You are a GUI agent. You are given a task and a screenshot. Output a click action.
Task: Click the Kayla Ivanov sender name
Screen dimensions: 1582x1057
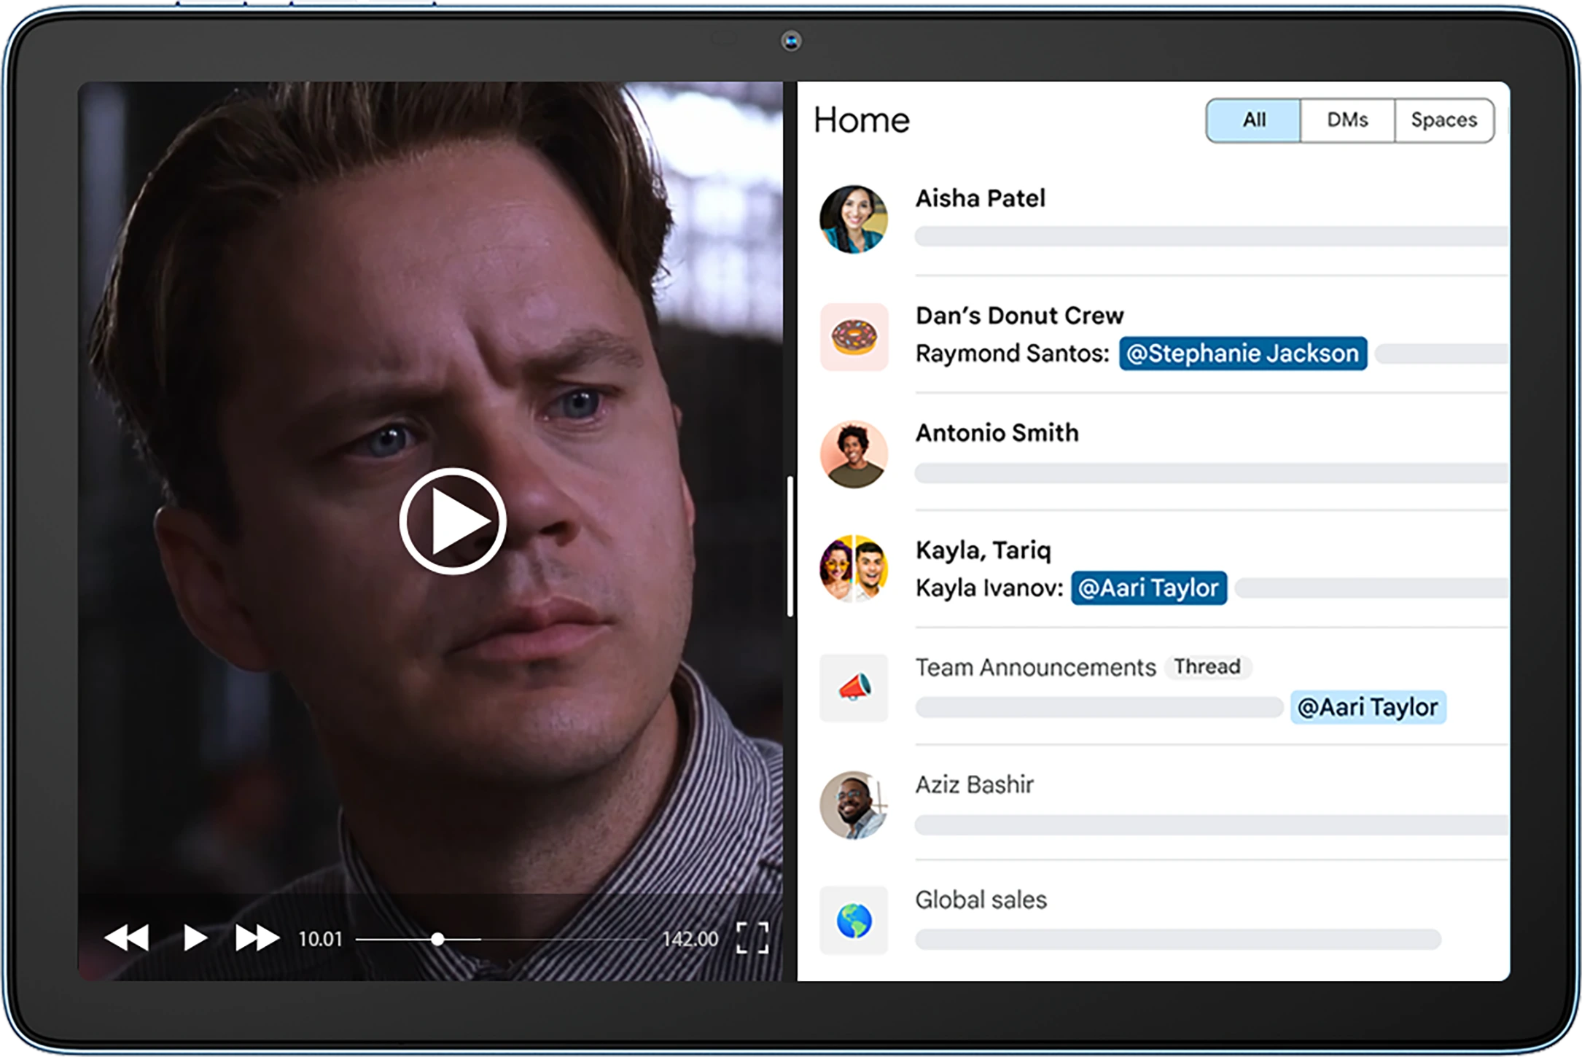989,588
